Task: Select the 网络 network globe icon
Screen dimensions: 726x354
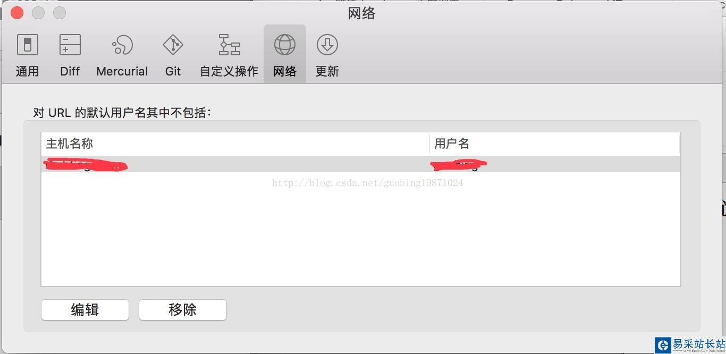Action: 285,45
